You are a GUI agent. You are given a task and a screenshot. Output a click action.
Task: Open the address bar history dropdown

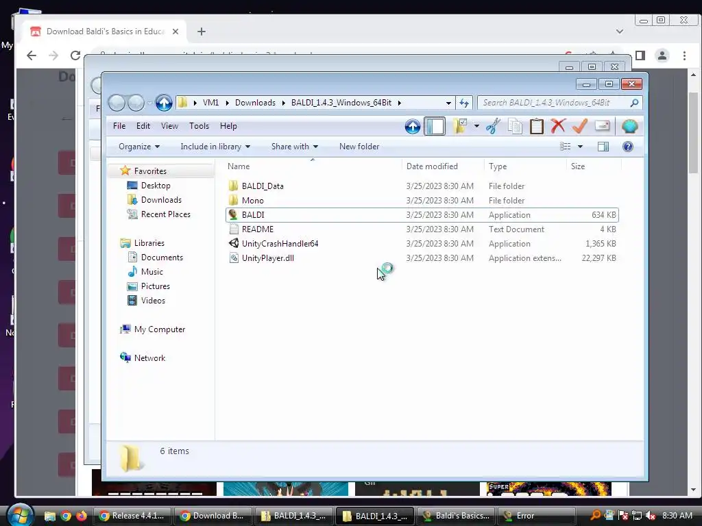[x=448, y=103]
